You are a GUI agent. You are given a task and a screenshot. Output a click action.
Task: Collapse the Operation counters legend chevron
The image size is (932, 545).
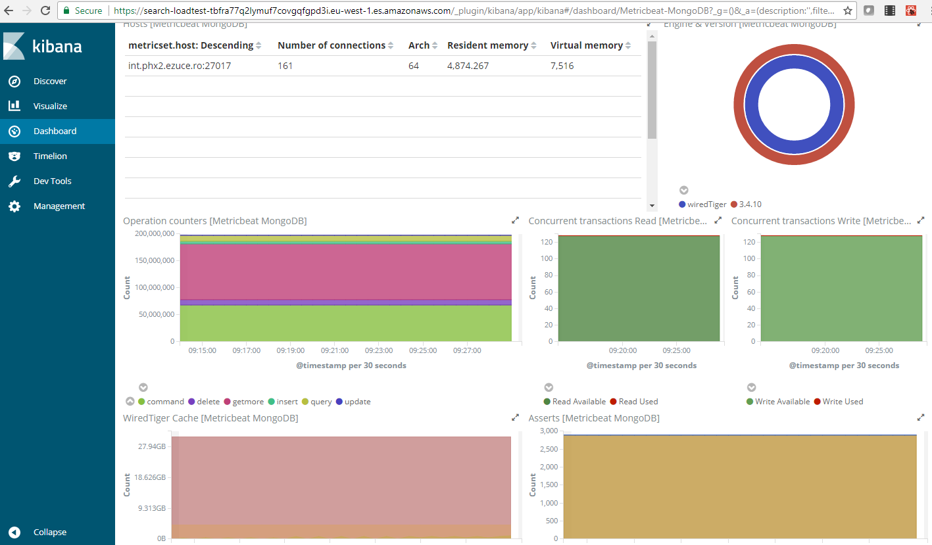click(x=143, y=388)
